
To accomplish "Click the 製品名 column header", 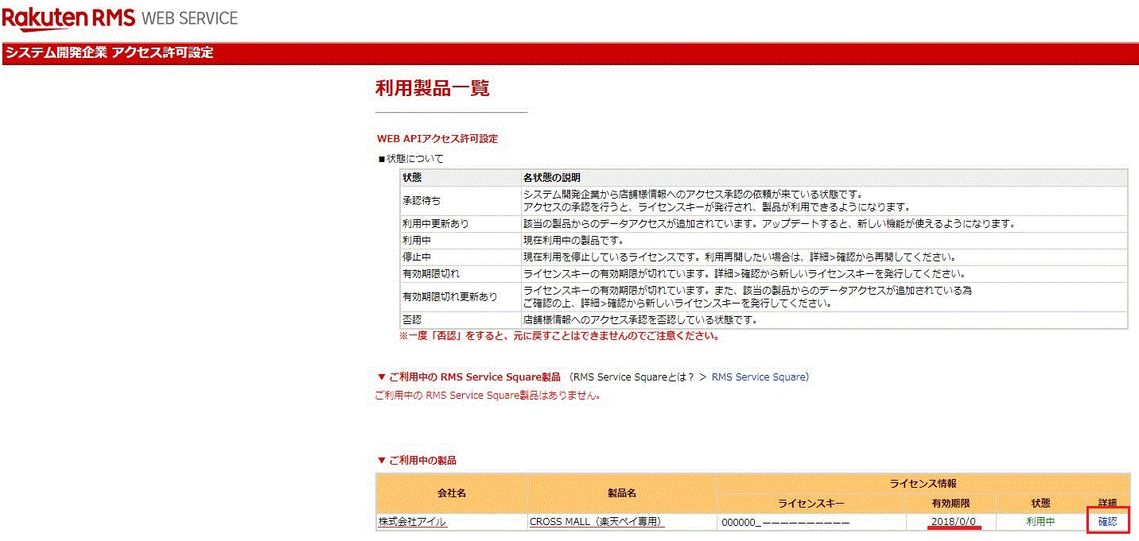I will pyautogui.click(x=622, y=493).
